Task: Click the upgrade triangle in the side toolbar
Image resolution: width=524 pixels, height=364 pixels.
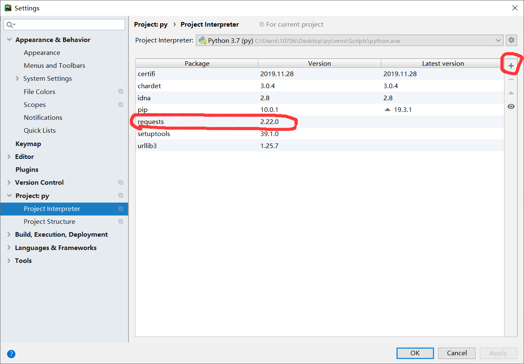Action: click(x=511, y=93)
